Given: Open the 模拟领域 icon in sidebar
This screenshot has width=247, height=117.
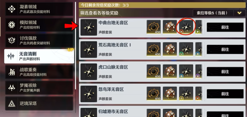Looking at the screenshot, I should pyautogui.click(x=12, y=25).
